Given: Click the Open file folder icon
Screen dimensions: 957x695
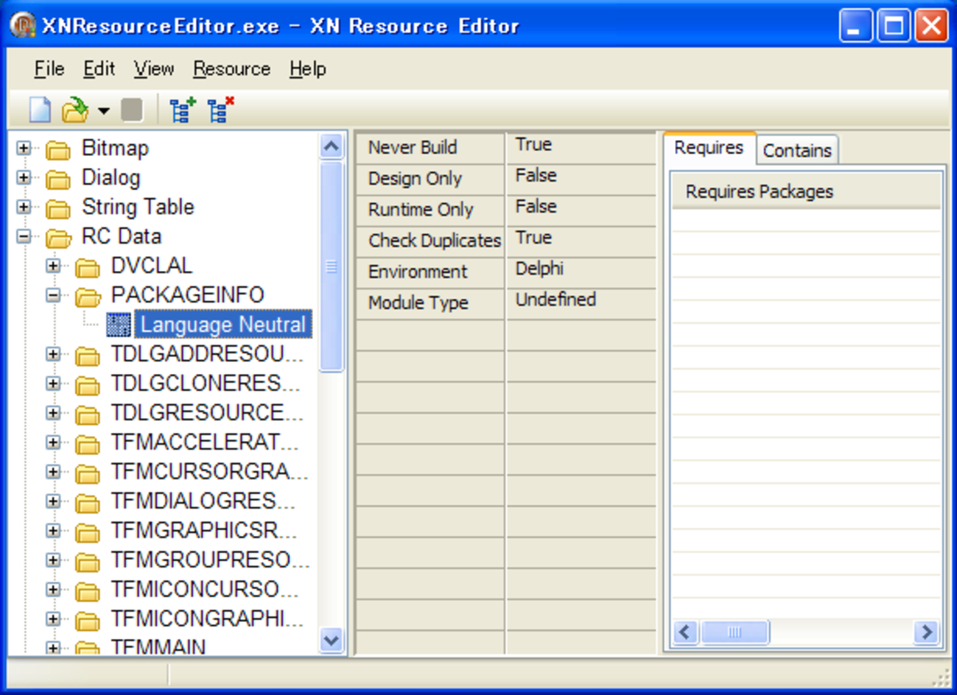Looking at the screenshot, I should pyautogui.click(x=74, y=110).
